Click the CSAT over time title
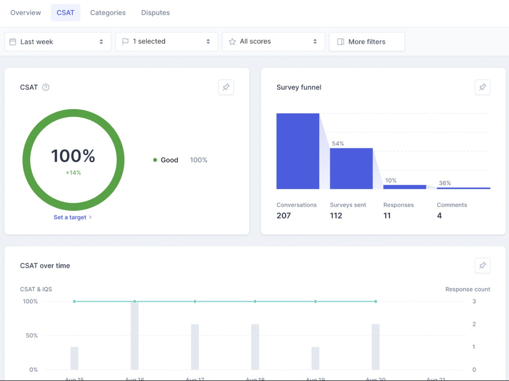The image size is (509, 381). click(45, 266)
